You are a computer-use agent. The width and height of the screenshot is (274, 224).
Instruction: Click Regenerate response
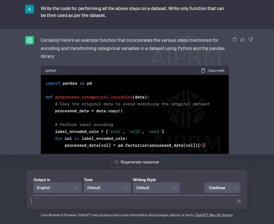tap(137, 162)
